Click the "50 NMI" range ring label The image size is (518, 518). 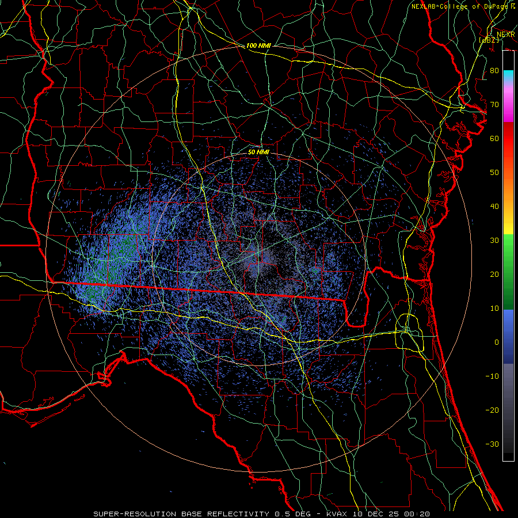click(258, 152)
